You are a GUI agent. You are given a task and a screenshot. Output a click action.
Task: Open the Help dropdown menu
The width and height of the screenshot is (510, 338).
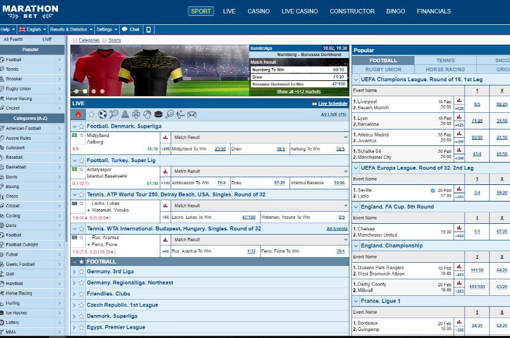(x=8, y=29)
